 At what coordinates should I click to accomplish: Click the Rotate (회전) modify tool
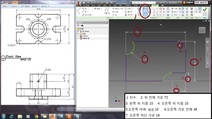click(174, 15)
